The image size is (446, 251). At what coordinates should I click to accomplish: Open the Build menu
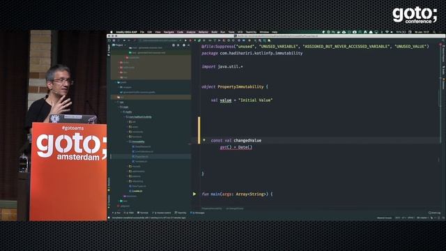[215, 32]
